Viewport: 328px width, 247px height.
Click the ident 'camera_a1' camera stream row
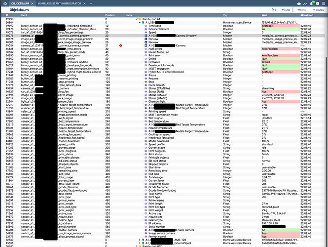pos(55,45)
